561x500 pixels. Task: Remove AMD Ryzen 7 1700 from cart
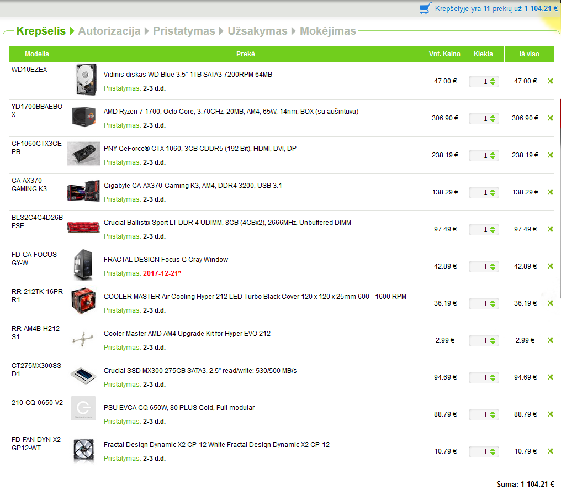[551, 118]
